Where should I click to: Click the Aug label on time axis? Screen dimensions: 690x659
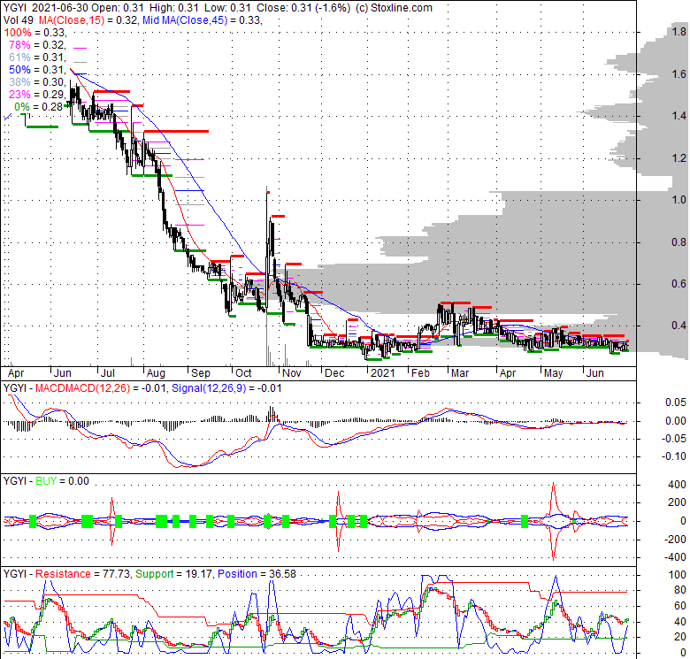tap(156, 373)
